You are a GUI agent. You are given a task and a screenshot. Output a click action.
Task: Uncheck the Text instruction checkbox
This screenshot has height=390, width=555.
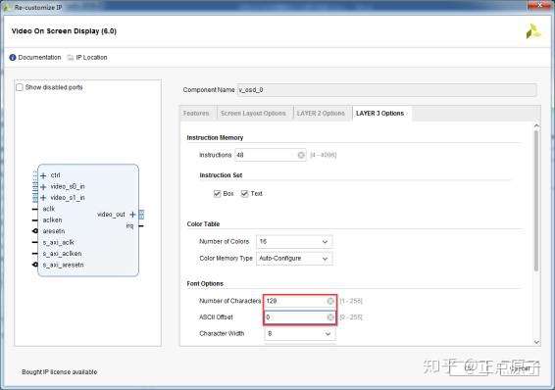[x=244, y=193]
